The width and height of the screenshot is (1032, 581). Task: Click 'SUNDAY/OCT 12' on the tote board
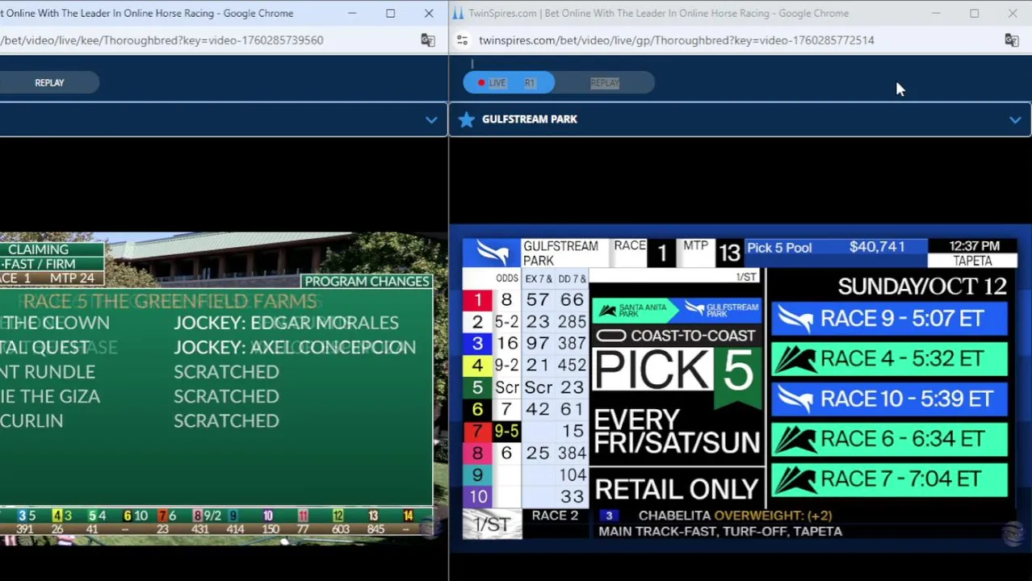[922, 286]
